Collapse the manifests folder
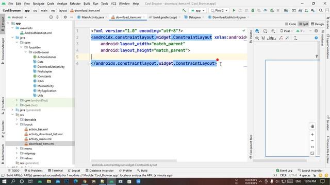 (x=12, y=28)
